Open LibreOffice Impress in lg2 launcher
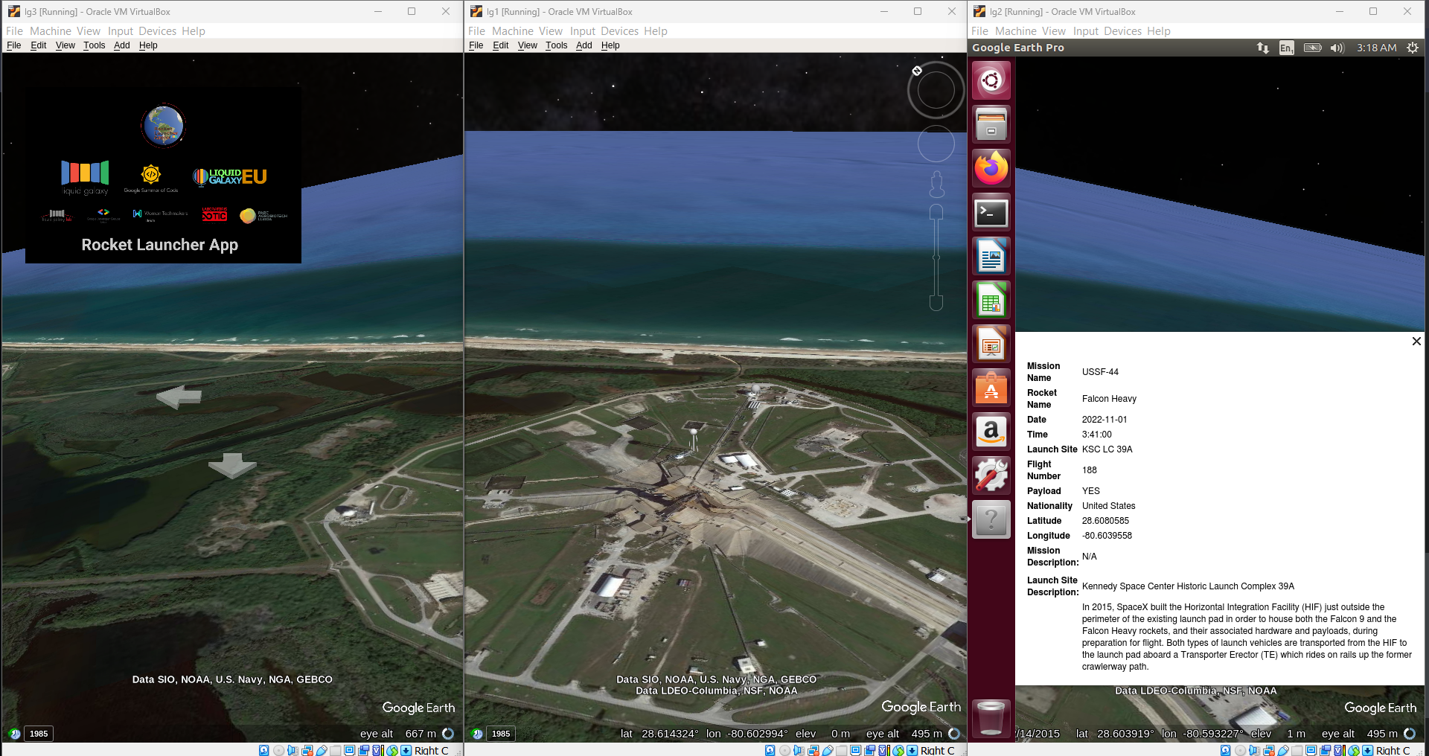The height and width of the screenshot is (756, 1429). [x=991, y=345]
